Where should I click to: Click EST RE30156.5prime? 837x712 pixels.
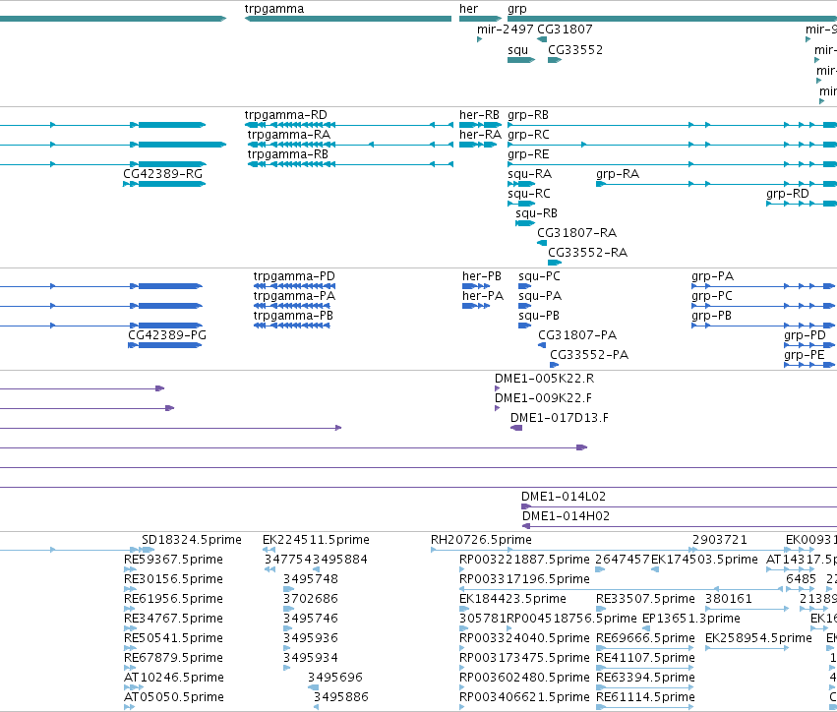click(173, 579)
